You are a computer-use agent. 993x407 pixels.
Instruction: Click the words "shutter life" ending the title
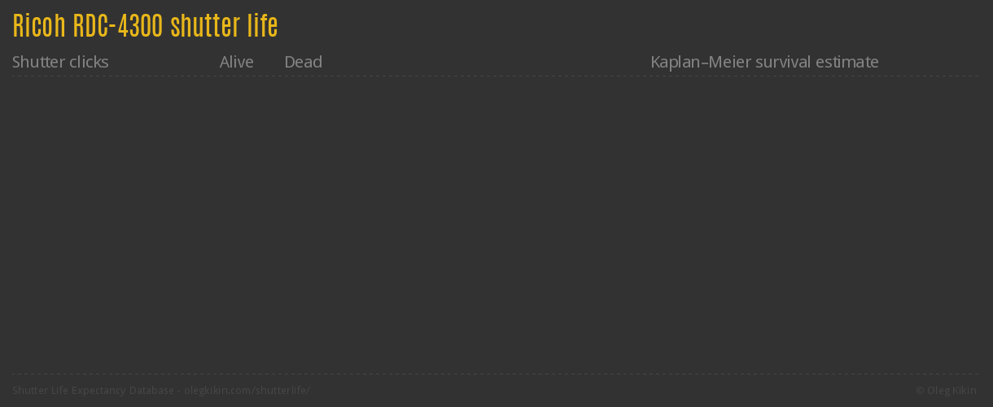tap(224, 26)
